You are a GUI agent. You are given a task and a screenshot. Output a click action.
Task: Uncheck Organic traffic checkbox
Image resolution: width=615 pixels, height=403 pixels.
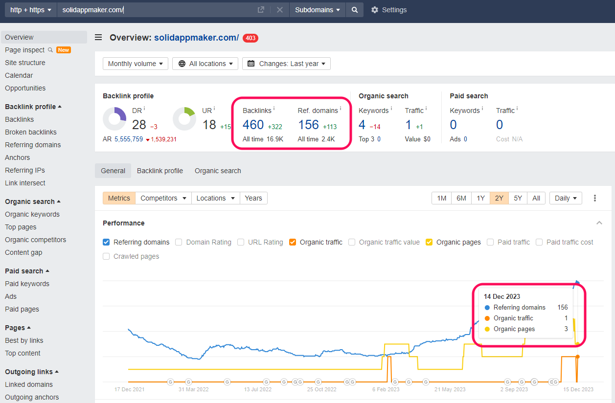click(x=293, y=242)
